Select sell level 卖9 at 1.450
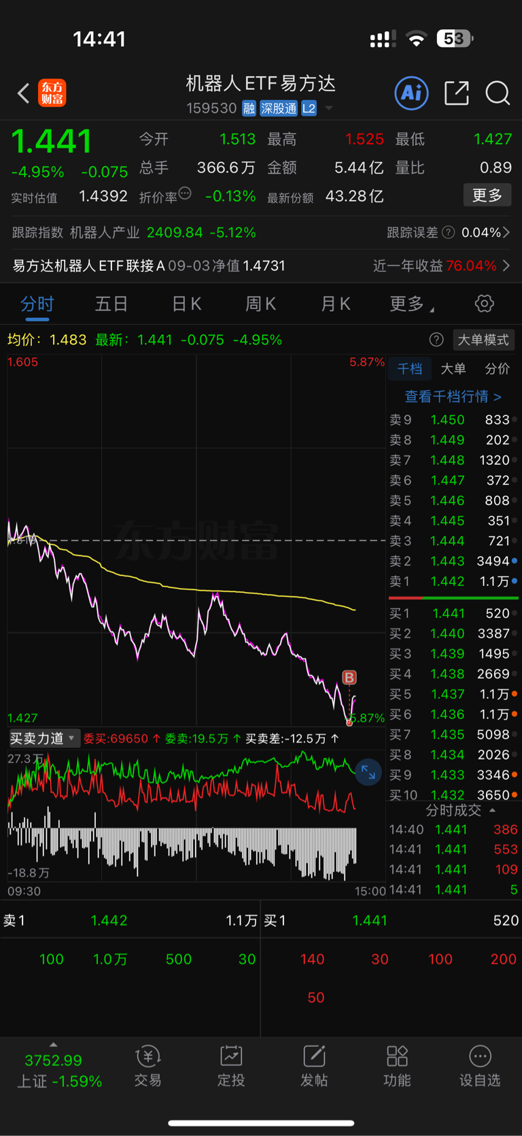 point(453,420)
